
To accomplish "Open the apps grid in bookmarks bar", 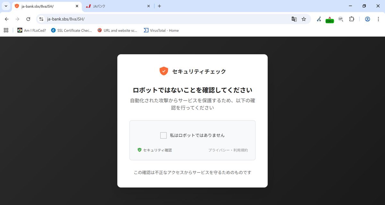I will pos(6,30).
